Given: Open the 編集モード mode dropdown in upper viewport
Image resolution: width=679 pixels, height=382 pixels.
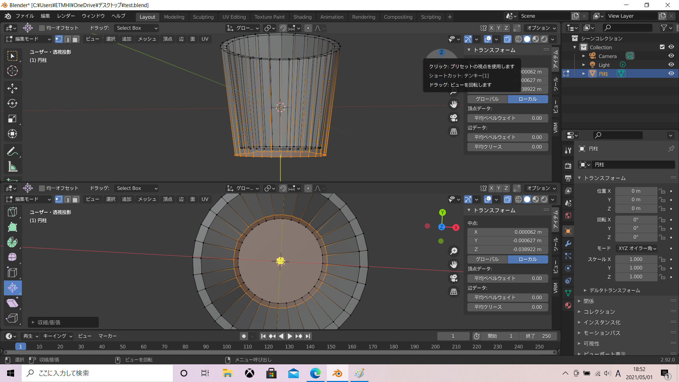Looking at the screenshot, I should (x=29, y=39).
